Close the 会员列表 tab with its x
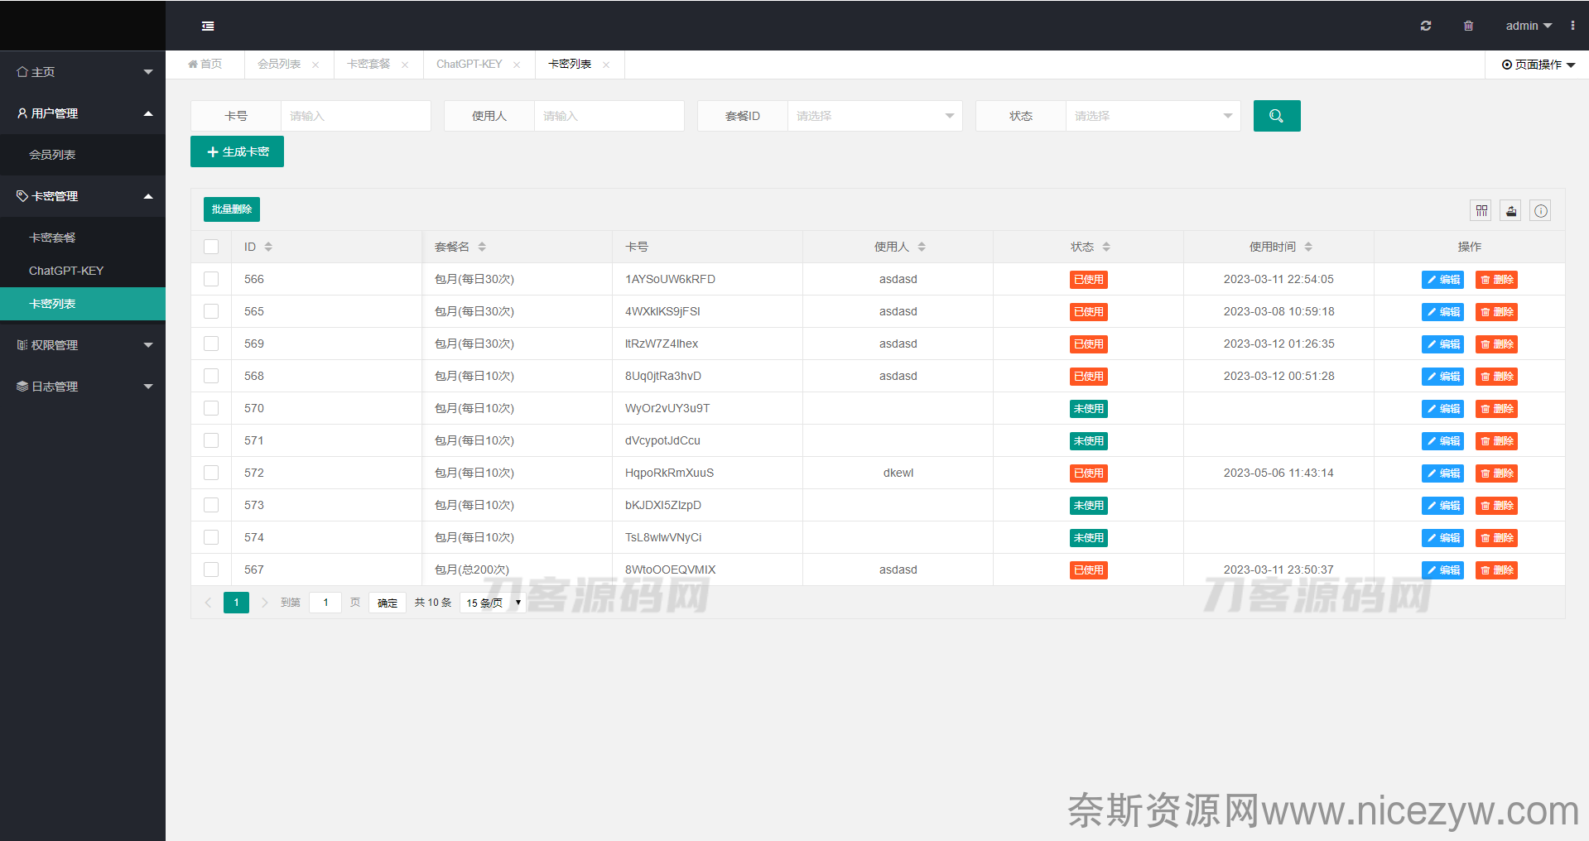Image resolution: width=1589 pixels, height=841 pixels. (315, 65)
